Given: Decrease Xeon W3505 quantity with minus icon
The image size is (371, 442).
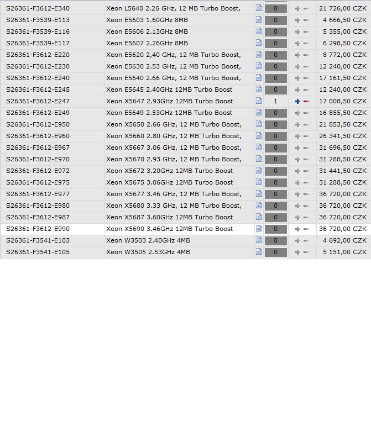Looking at the screenshot, I should pyautogui.click(x=306, y=252).
